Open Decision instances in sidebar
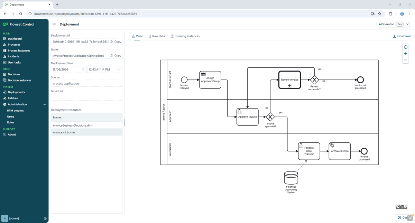This screenshot has height=223, width=415. pos(19,80)
